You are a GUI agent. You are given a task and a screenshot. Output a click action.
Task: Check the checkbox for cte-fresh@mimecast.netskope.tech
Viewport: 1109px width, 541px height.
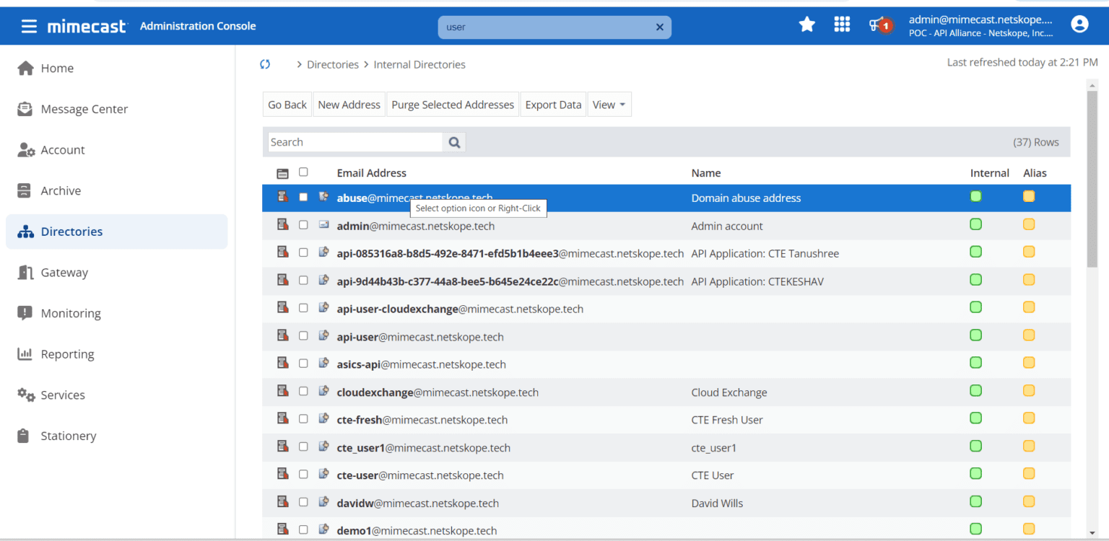point(303,418)
